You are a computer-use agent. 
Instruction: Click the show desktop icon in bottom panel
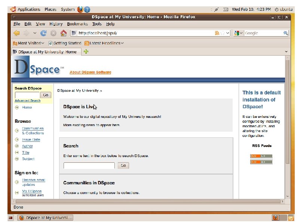[x=10, y=218]
